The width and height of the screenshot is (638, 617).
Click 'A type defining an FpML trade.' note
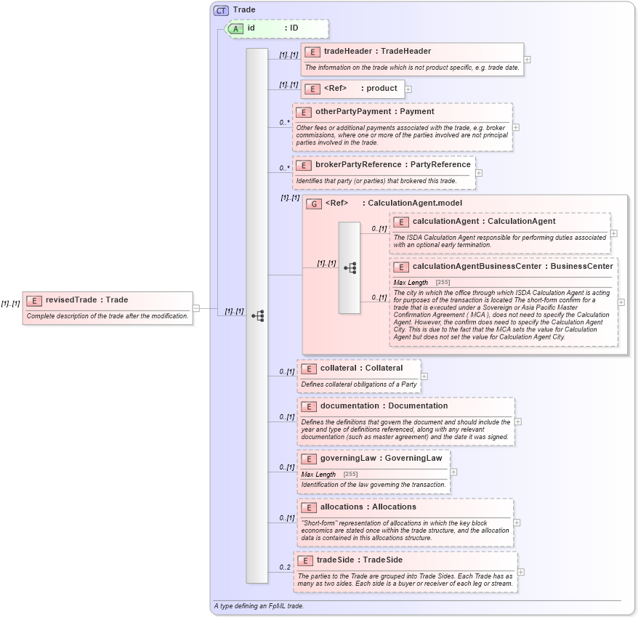coord(259,606)
